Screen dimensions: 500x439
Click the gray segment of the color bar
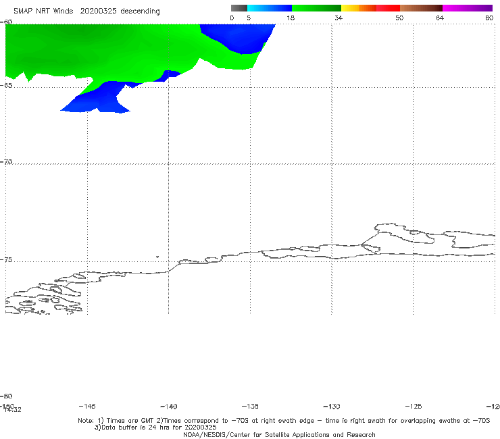point(239,8)
